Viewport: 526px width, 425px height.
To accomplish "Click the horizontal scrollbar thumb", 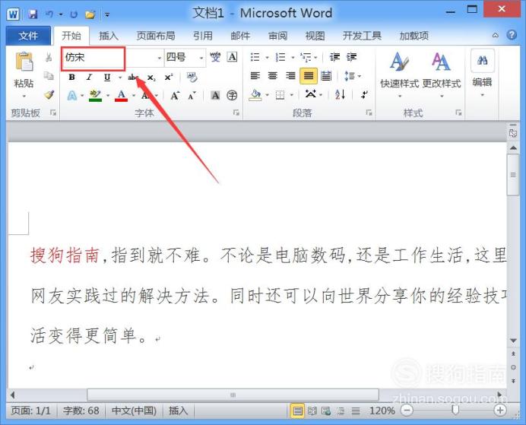I will click(x=233, y=395).
